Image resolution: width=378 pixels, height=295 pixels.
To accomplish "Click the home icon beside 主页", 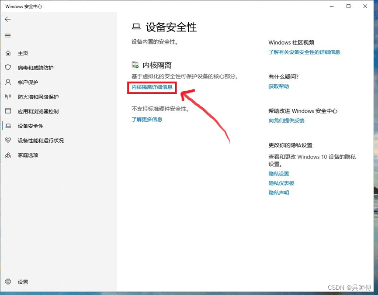I will [8, 53].
